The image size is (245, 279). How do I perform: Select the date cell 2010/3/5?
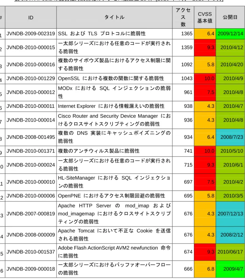click(230, 196)
